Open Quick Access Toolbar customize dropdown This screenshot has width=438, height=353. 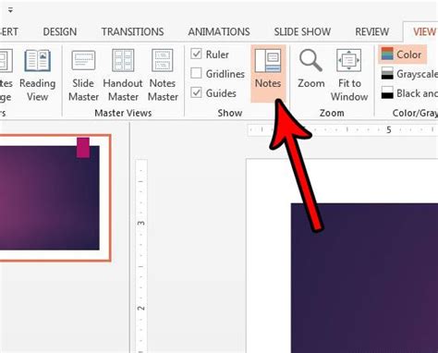coord(11,10)
